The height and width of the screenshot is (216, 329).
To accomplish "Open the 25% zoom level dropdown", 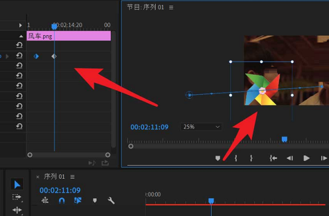I will coord(201,127).
